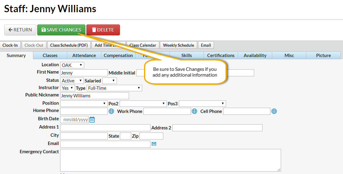Open the Position dropdown

84,103
